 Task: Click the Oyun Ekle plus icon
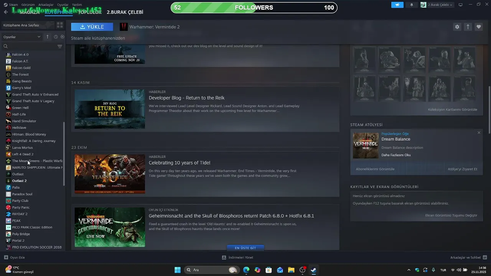pyautogui.click(x=6, y=258)
